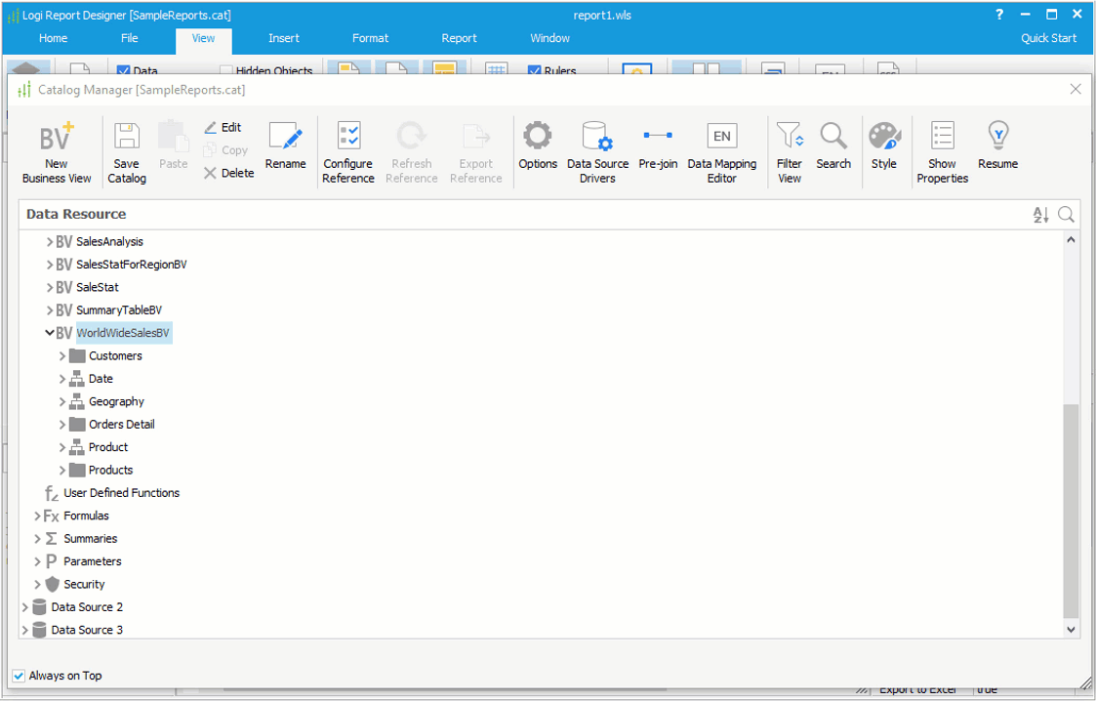
Task: Click the Pre-join tool
Action: [x=658, y=148]
